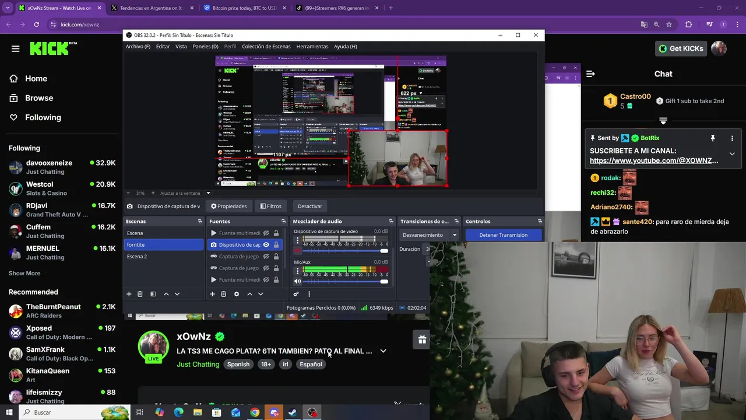Unlock the Dispositivo de captura source
Screen dimensions: 746x420
click(x=276, y=245)
